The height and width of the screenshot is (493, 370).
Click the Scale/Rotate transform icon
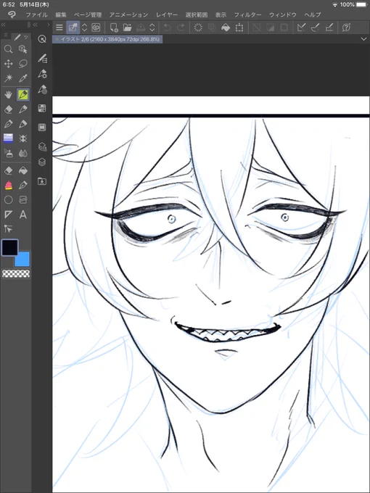[x=239, y=28]
